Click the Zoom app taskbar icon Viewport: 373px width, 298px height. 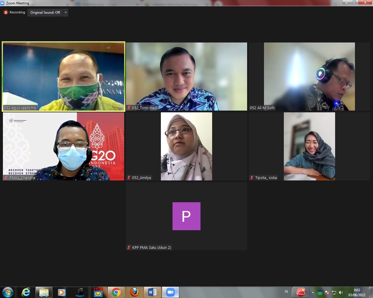[170, 292]
